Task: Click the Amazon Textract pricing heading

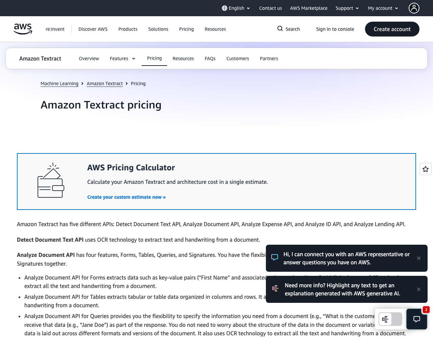Action: pos(101,105)
